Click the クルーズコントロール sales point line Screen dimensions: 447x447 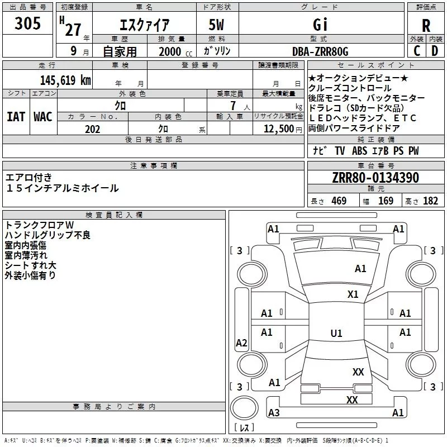(350, 88)
